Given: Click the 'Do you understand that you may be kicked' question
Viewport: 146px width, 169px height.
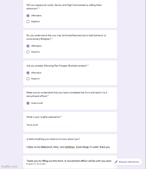Looking at the screenshot, I should (66, 37).
